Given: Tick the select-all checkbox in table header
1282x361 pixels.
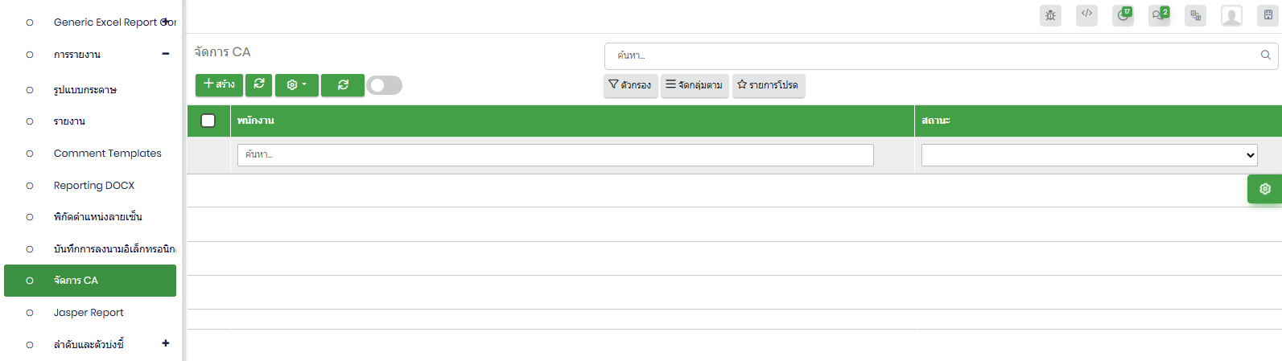Looking at the screenshot, I should pos(208,121).
